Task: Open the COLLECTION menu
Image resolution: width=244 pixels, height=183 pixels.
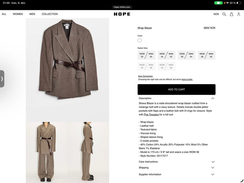Action: point(50,14)
